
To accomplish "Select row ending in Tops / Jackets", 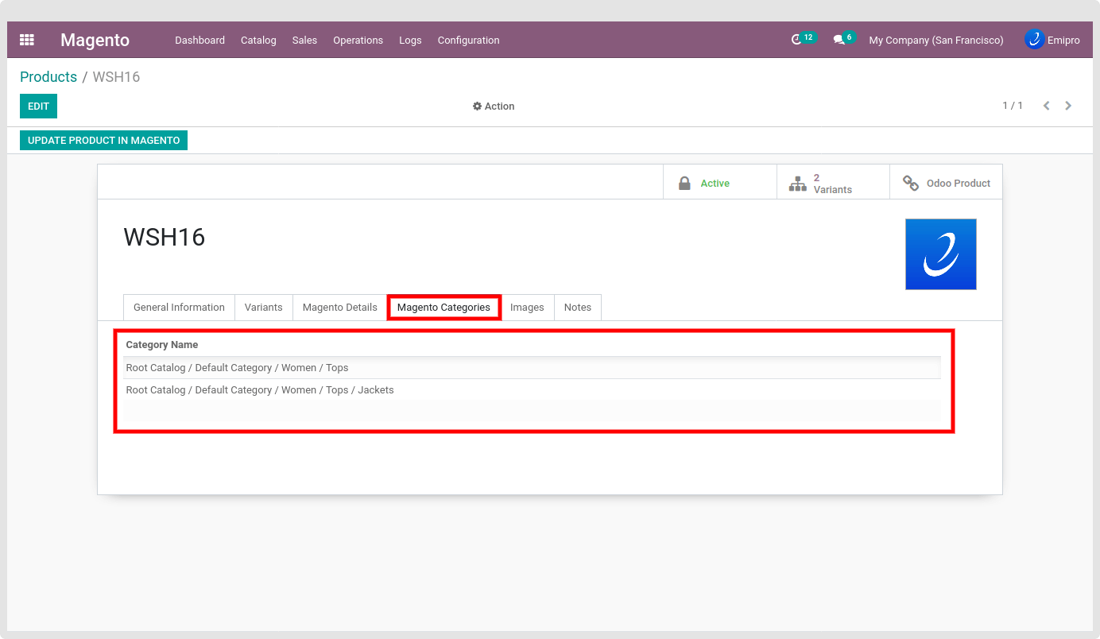I will pyautogui.click(x=533, y=390).
